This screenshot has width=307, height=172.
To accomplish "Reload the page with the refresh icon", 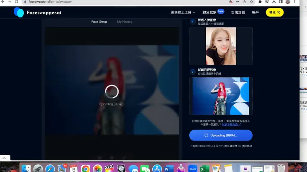I will pos(17,2).
